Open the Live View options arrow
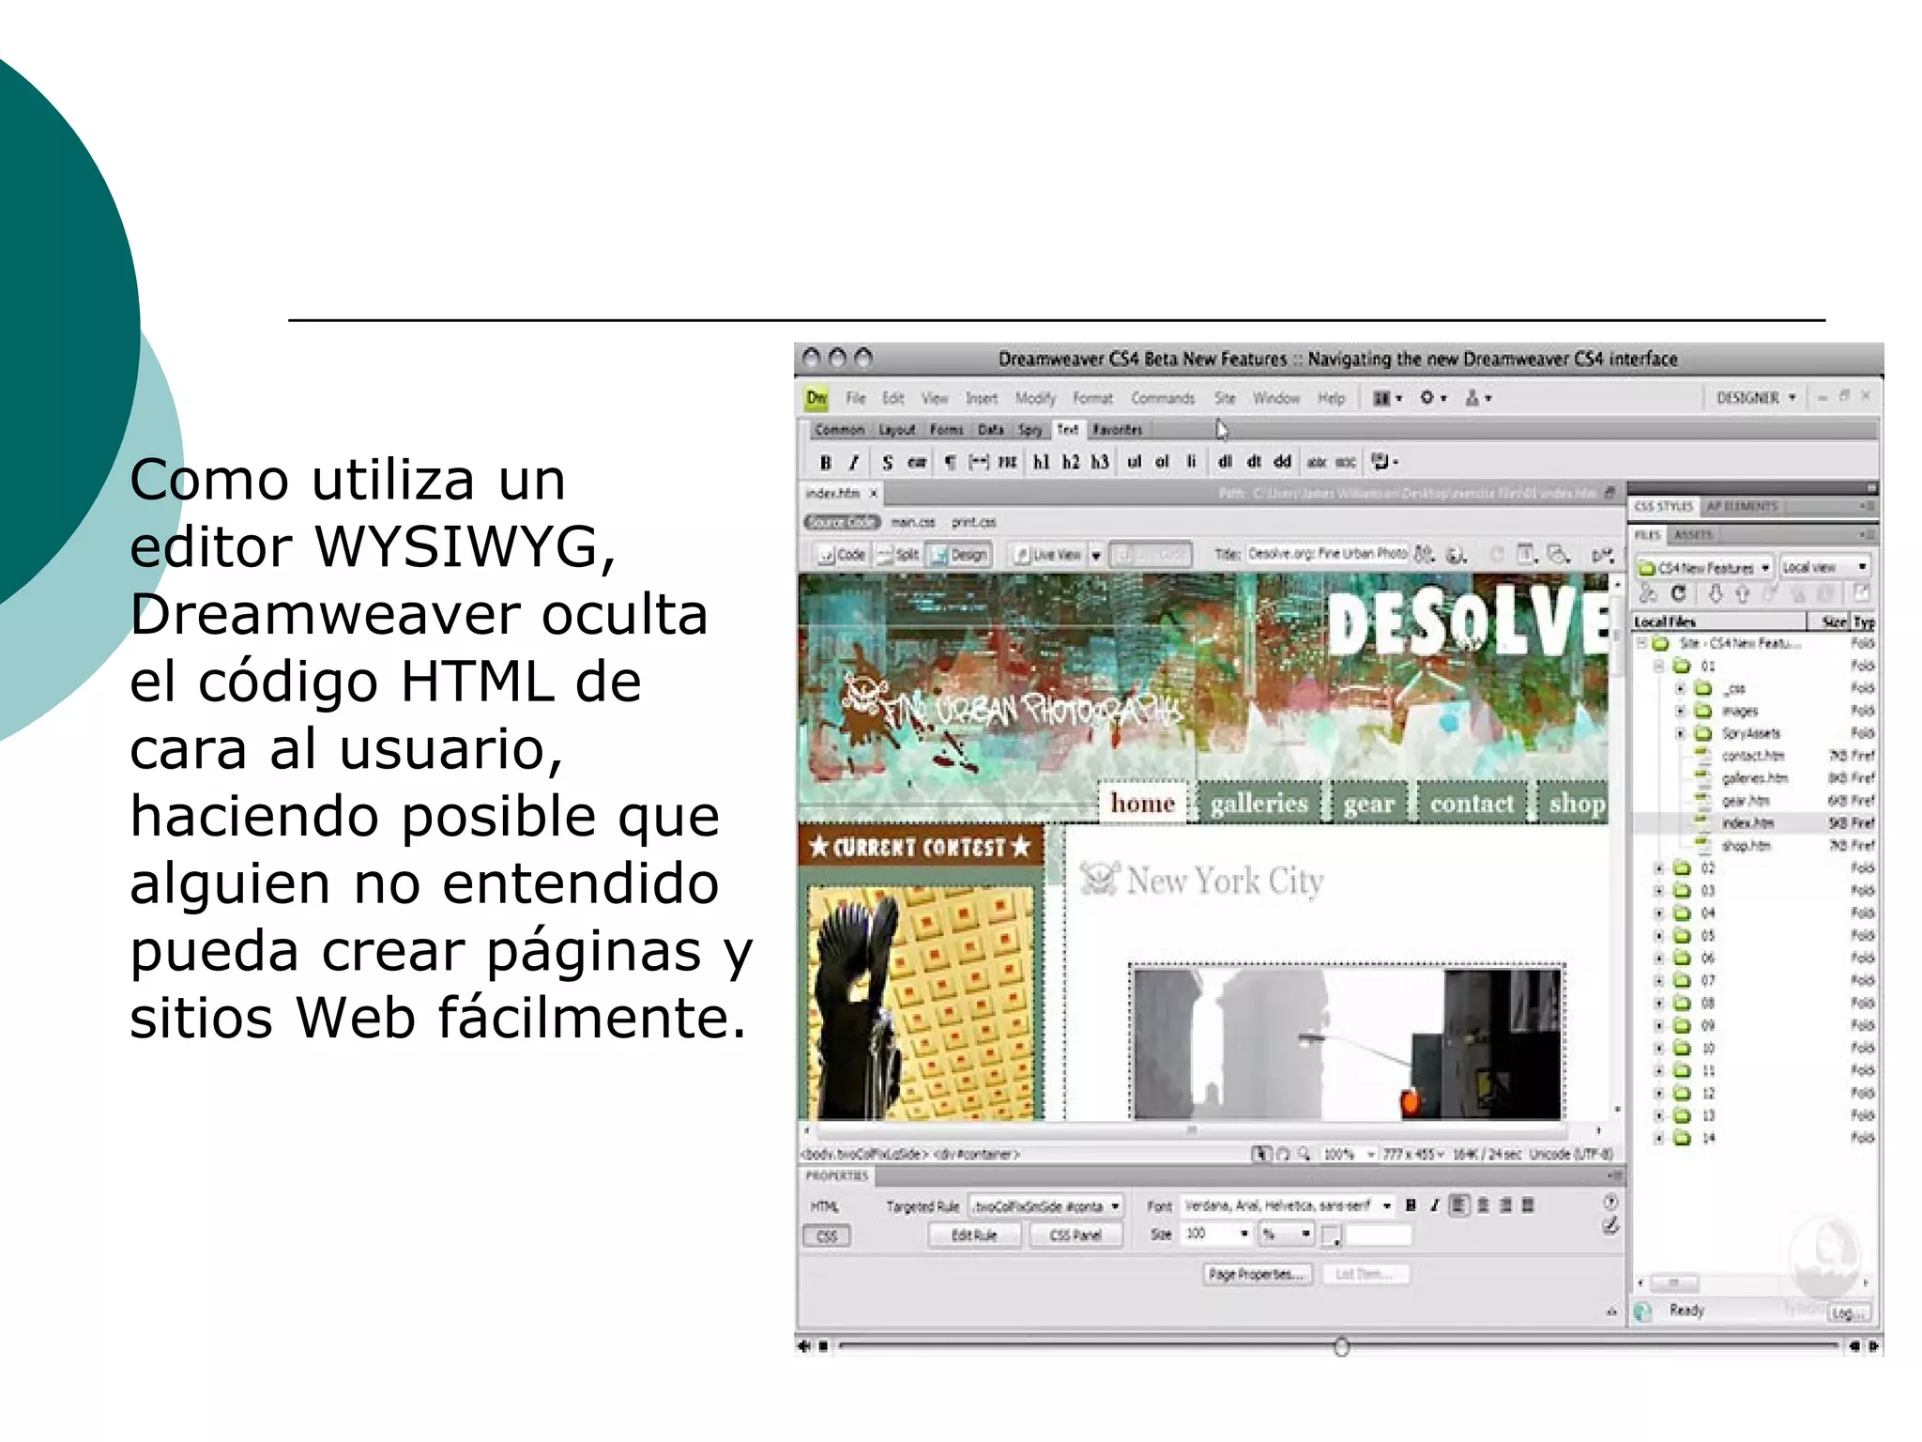Screen dimensions: 1922x1442 tap(1096, 556)
